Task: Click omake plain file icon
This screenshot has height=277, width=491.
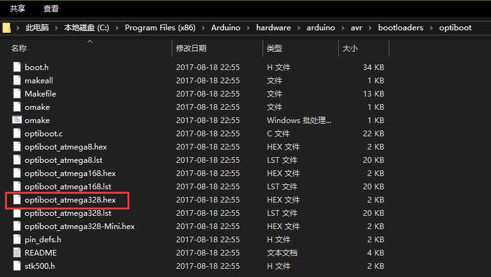Action: pos(17,107)
